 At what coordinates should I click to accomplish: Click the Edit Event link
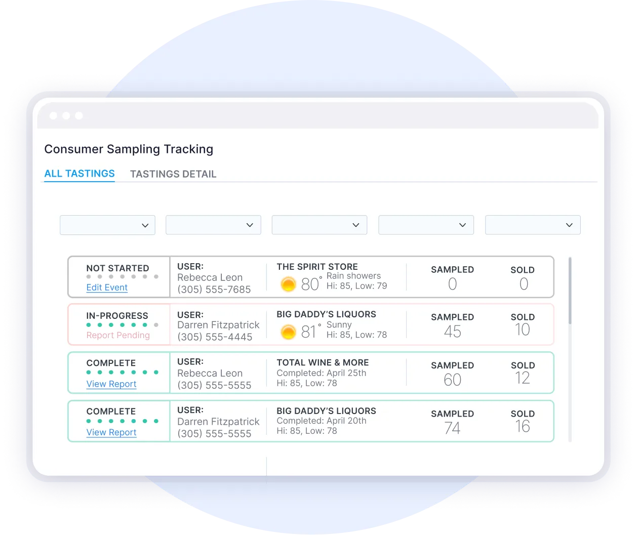click(x=107, y=287)
